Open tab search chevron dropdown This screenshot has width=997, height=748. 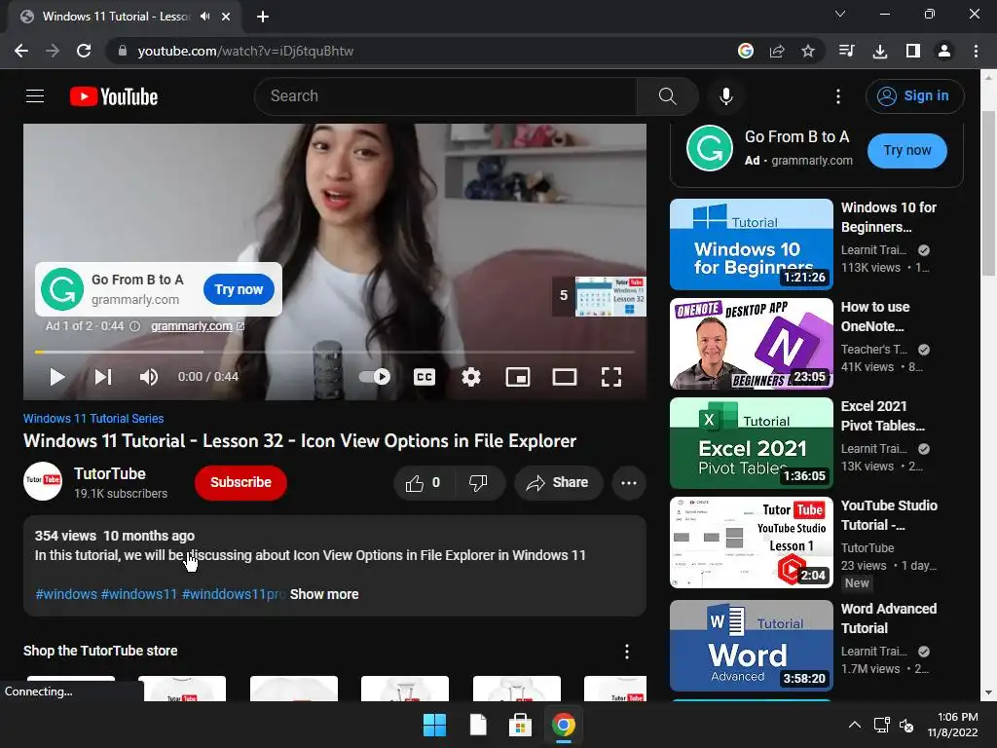click(x=840, y=14)
